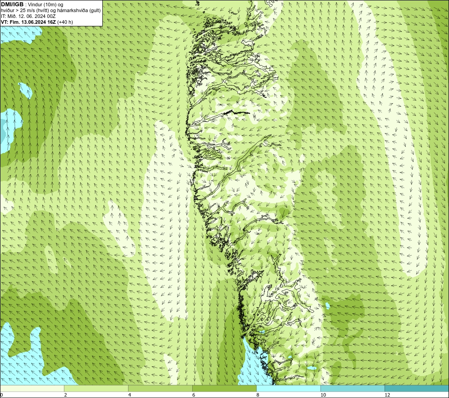Click the legend scale label '4'

pyautogui.click(x=130, y=395)
